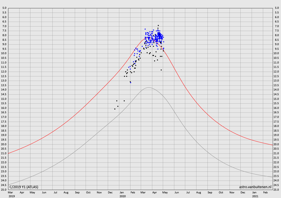
Task: Open the astro.vanbuitenen.nl link
Action: (x=255, y=187)
